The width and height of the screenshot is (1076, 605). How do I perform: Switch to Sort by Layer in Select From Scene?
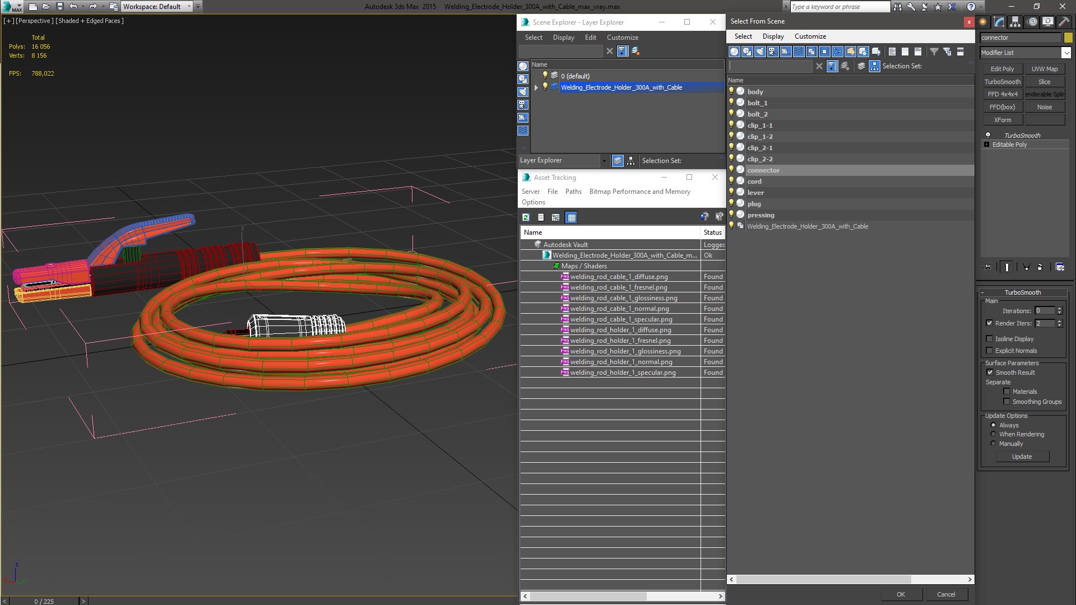tap(861, 66)
